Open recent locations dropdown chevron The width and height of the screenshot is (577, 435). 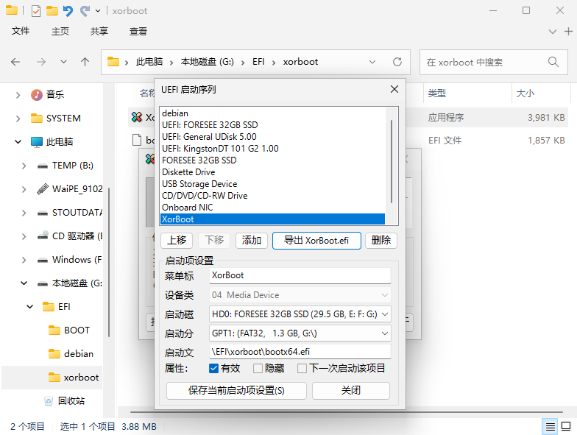[x=63, y=62]
